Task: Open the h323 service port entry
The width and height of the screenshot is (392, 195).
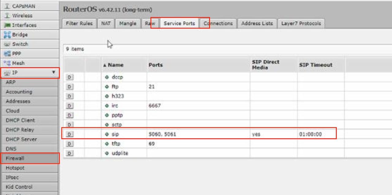Action: (x=118, y=96)
